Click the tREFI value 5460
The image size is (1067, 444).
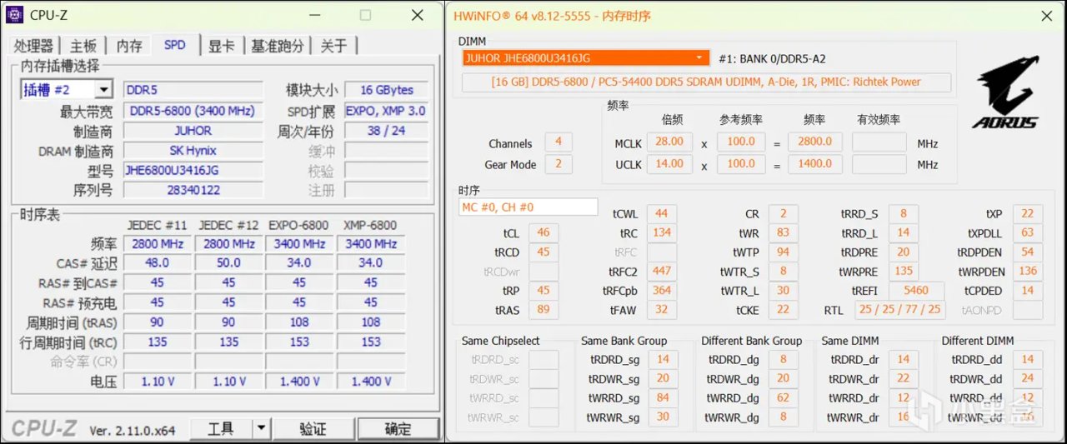pos(915,291)
